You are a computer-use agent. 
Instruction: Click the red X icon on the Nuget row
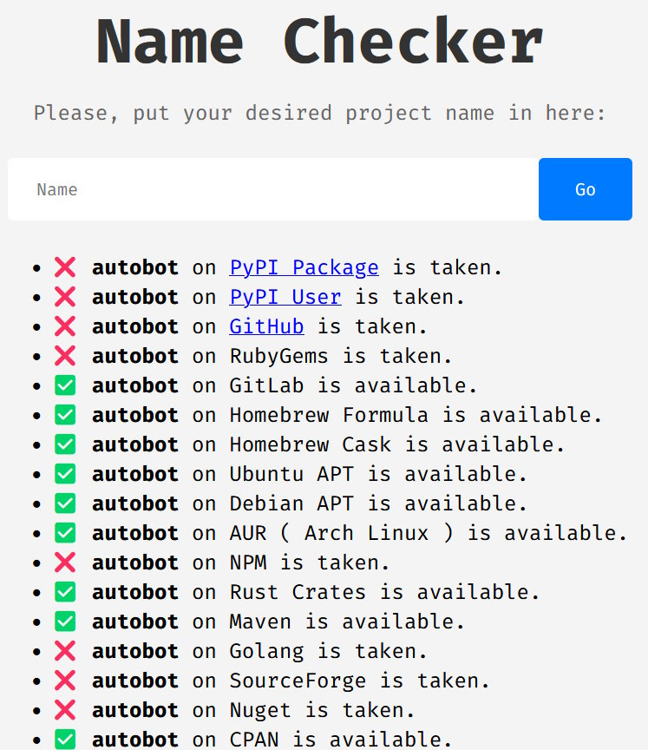tap(65, 710)
